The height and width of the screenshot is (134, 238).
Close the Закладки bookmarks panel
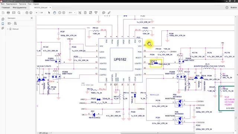point(32,18)
